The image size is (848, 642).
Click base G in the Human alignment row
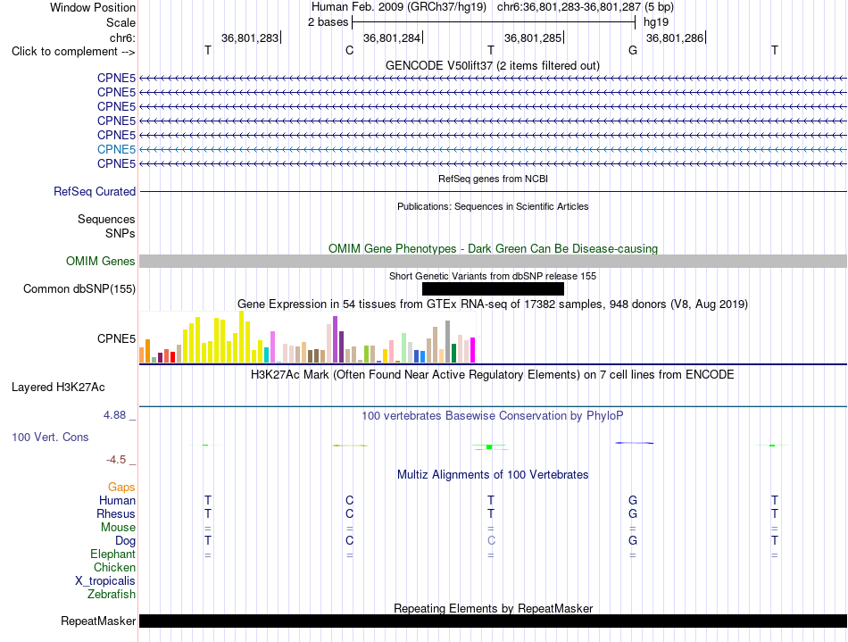coord(633,500)
